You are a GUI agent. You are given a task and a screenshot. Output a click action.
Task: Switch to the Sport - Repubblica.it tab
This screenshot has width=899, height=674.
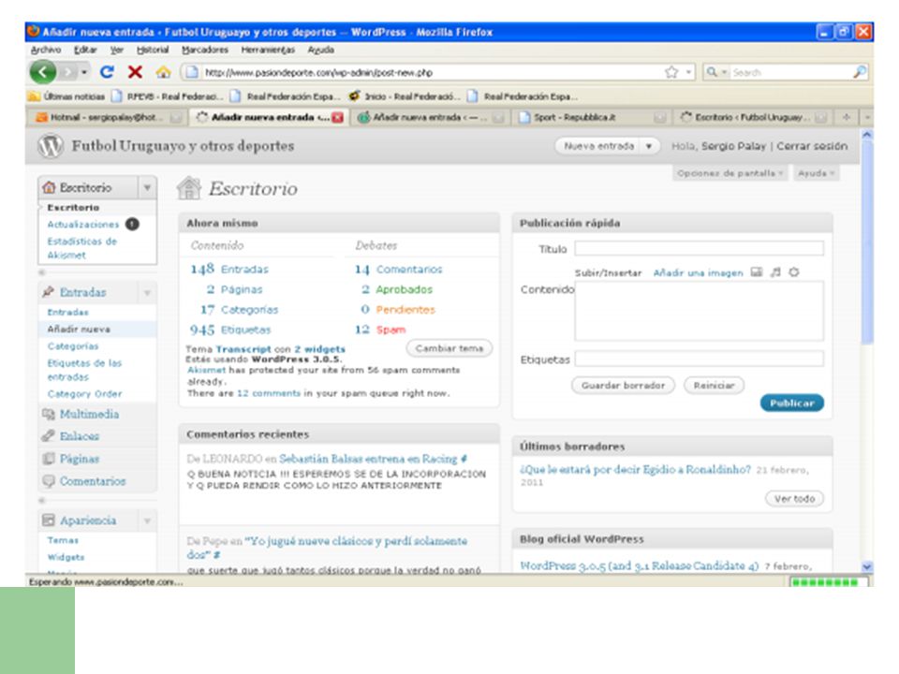(592, 118)
